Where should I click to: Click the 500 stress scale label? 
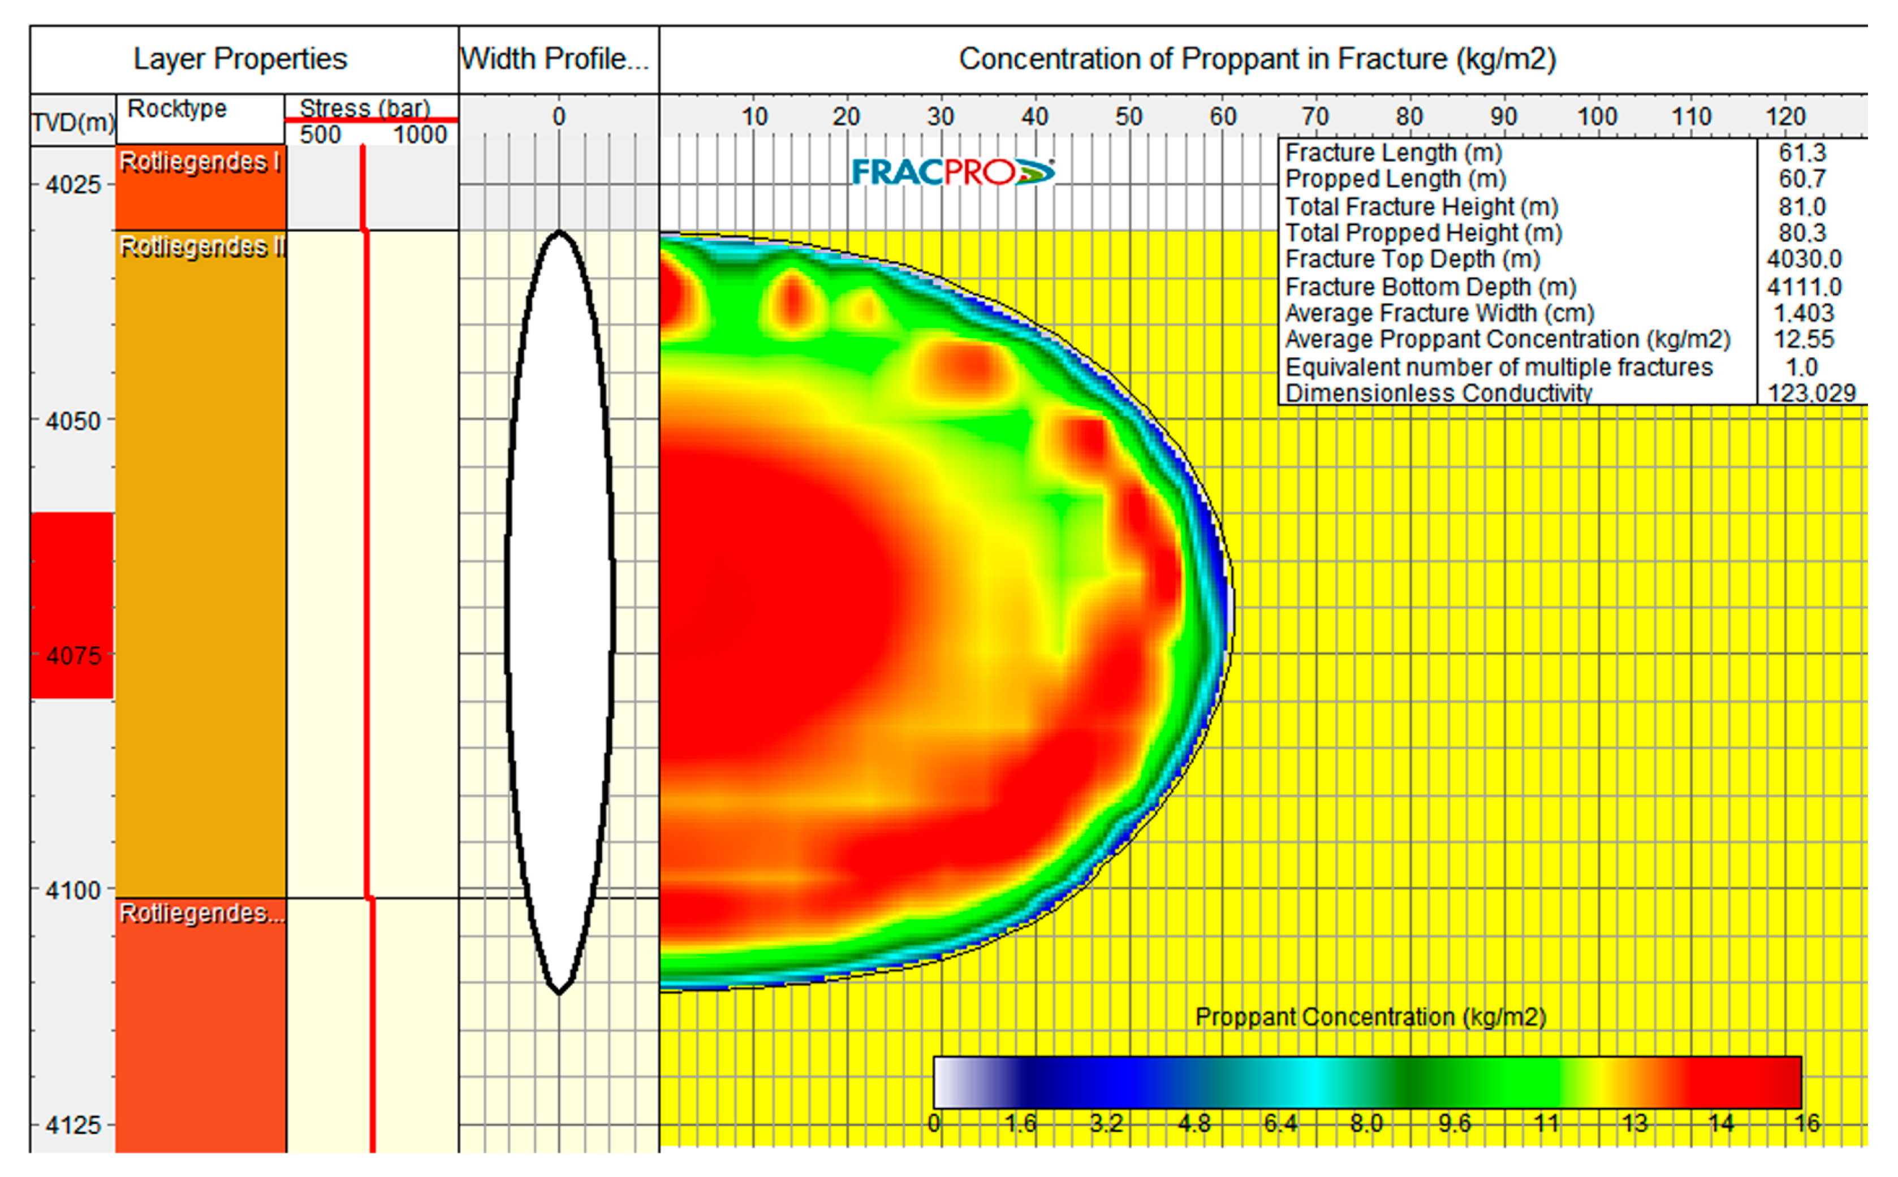coord(320,135)
